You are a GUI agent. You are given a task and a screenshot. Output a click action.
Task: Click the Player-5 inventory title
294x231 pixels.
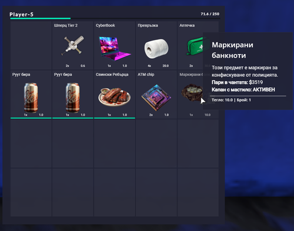[21, 15]
